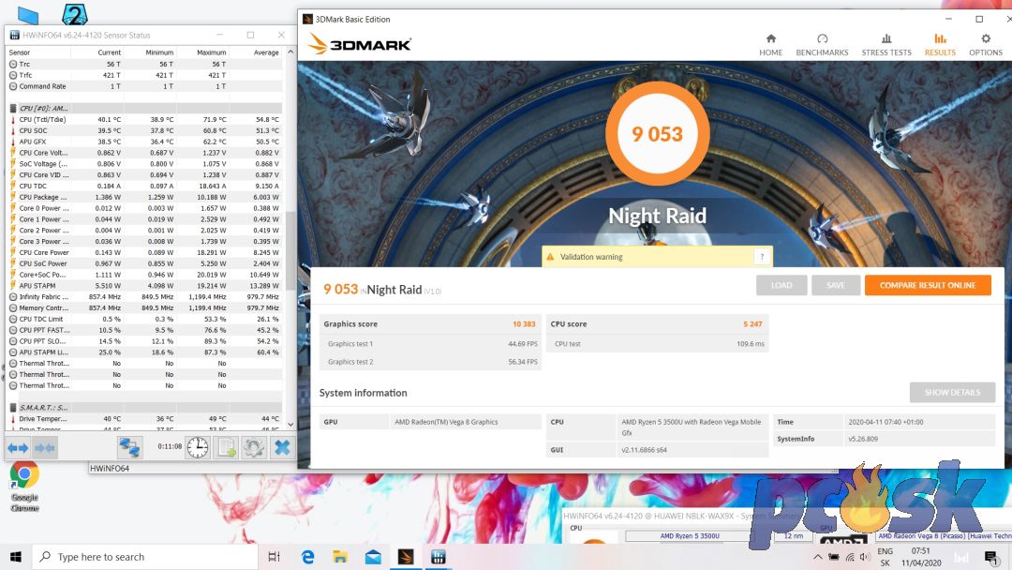The height and width of the screenshot is (570, 1012).
Task: Select the CPU Core Power row
Action: point(144,252)
